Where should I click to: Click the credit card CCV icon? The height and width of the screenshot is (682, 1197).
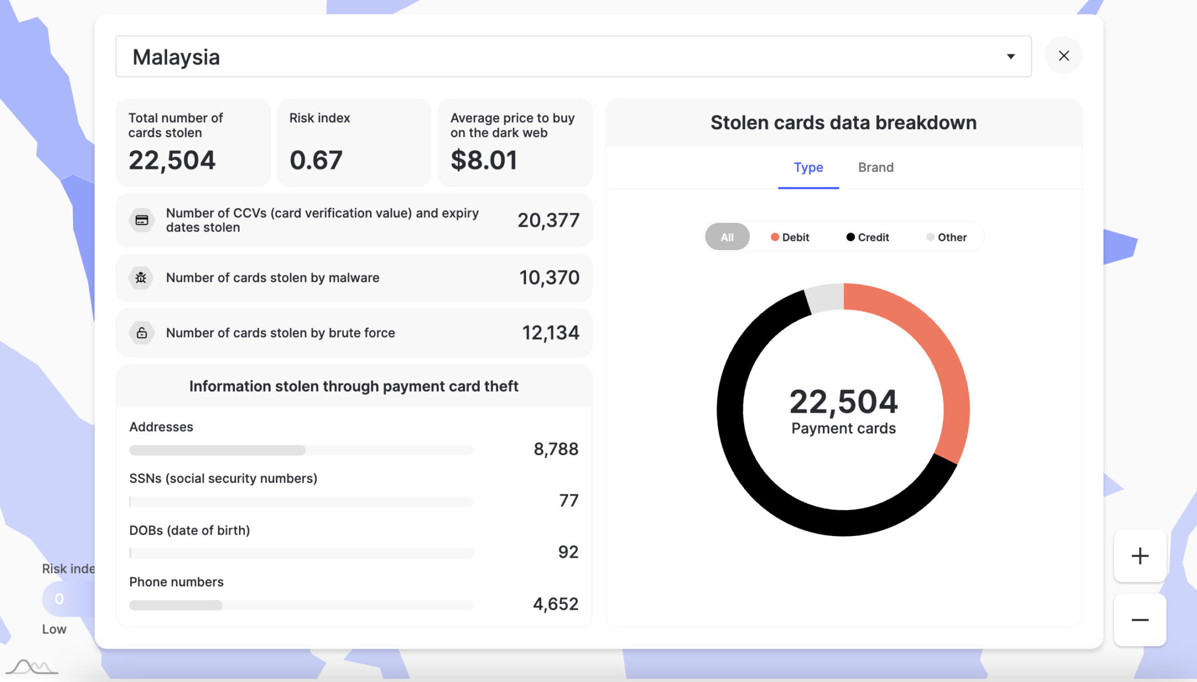pyautogui.click(x=141, y=220)
